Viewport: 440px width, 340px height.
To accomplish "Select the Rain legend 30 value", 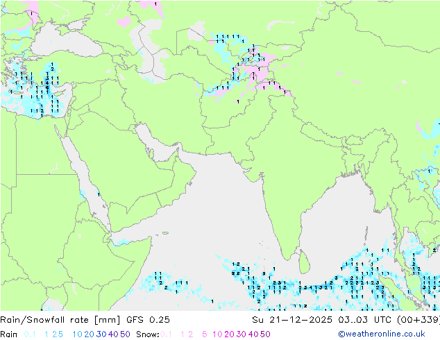I will coord(101,334).
